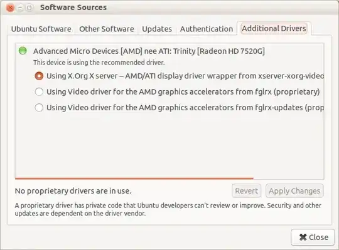
Task: Open the Authentication tab
Action: pyautogui.click(x=207, y=29)
